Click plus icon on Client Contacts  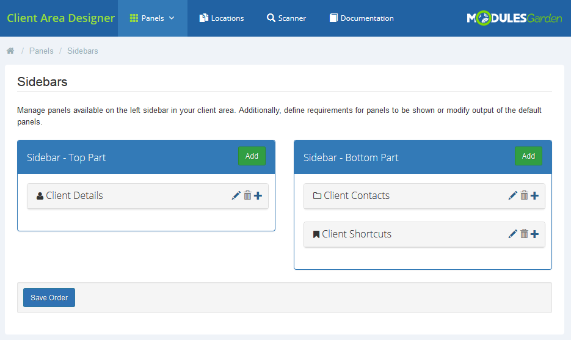[x=534, y=196]
